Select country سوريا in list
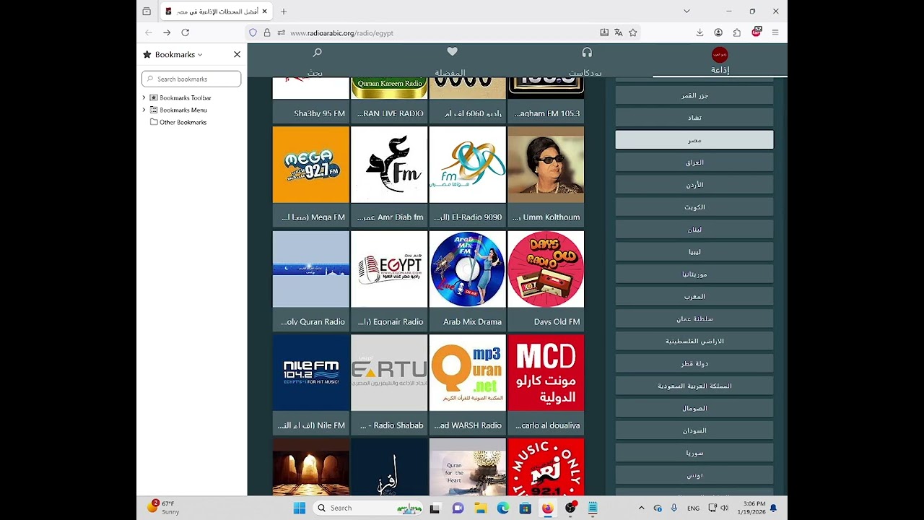Viewport: 924px width, 520px height. pyautogui.click(x=694, y=453)
